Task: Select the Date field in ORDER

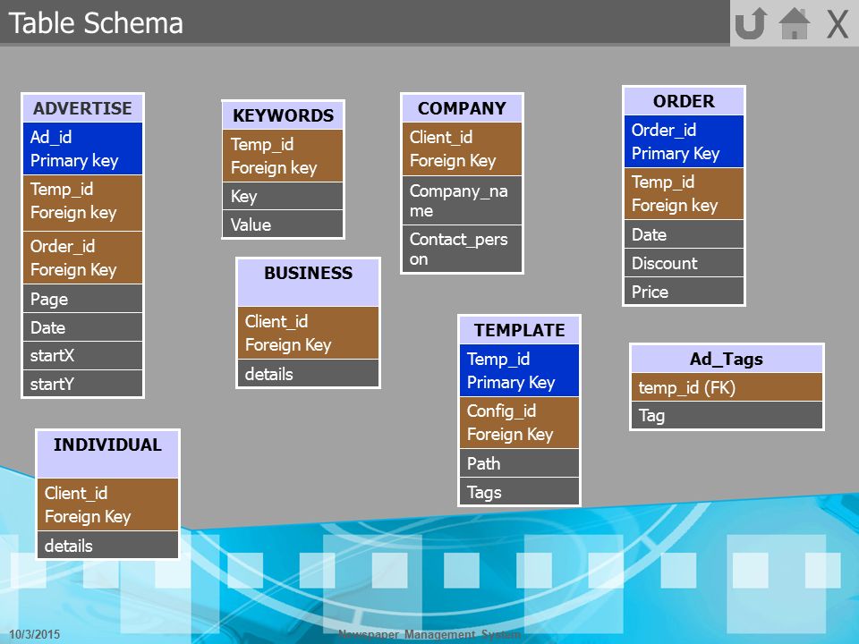Action: click(684, 234)
